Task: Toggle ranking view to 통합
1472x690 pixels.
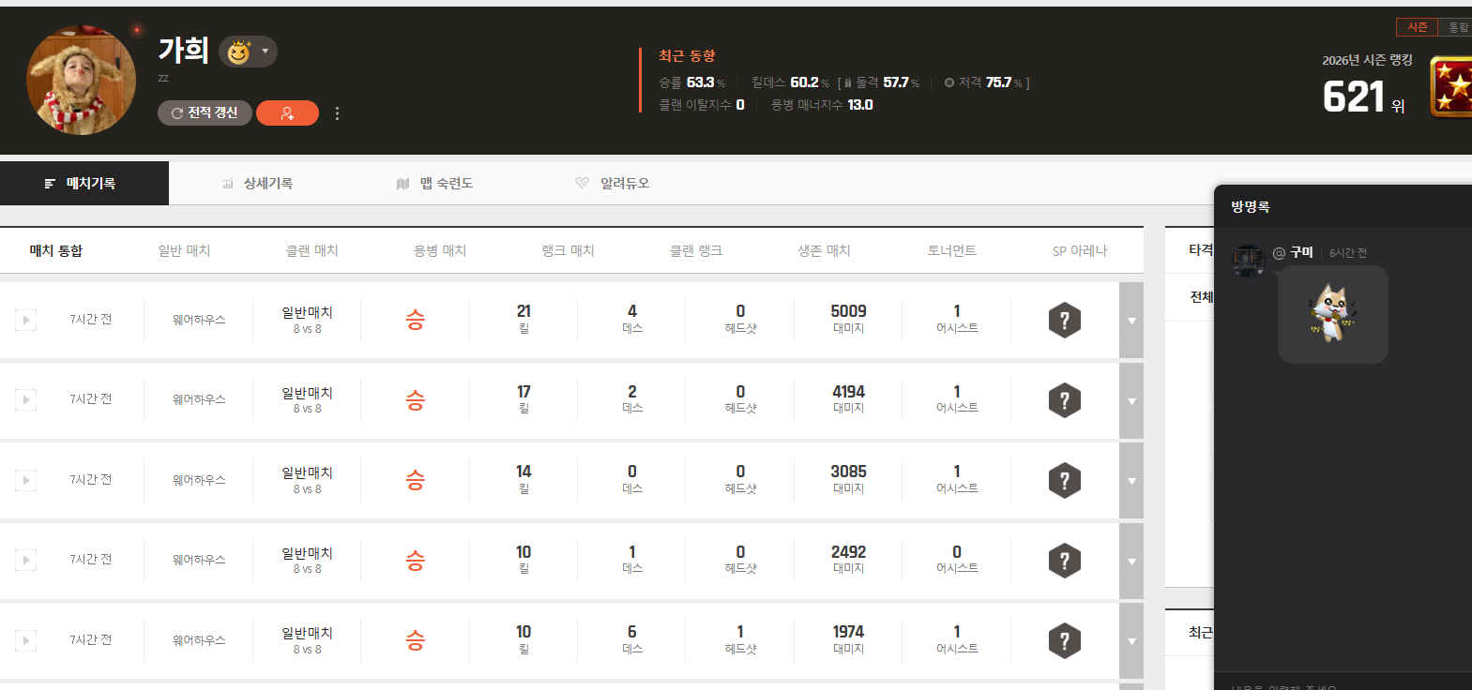Action: click(1457, 27)
